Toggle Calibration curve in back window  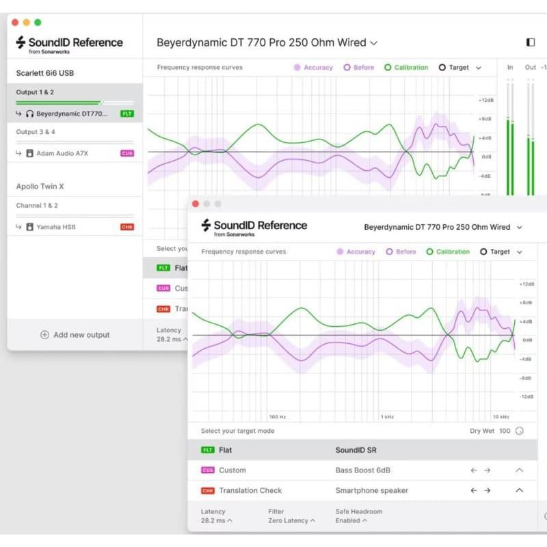coord(406,67)
